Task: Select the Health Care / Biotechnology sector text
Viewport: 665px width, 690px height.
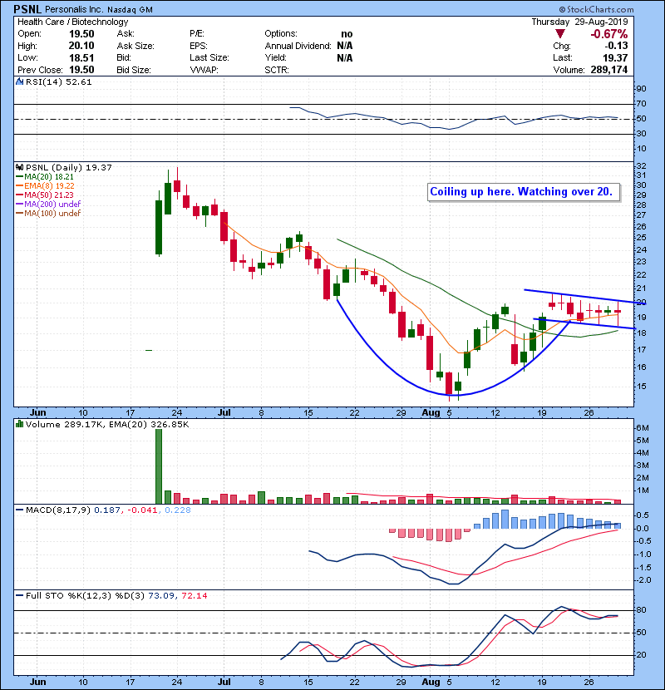Action: coord(72,22)
